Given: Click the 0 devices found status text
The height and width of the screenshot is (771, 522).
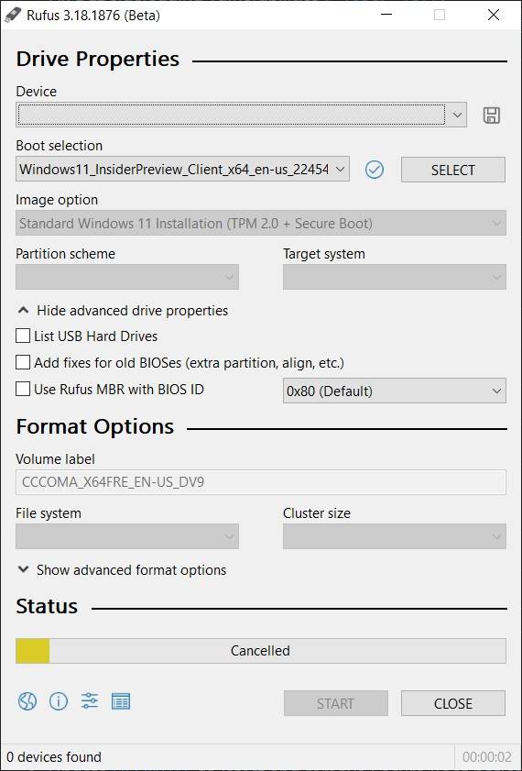Looking at the screenshot, I should [54, 756].
